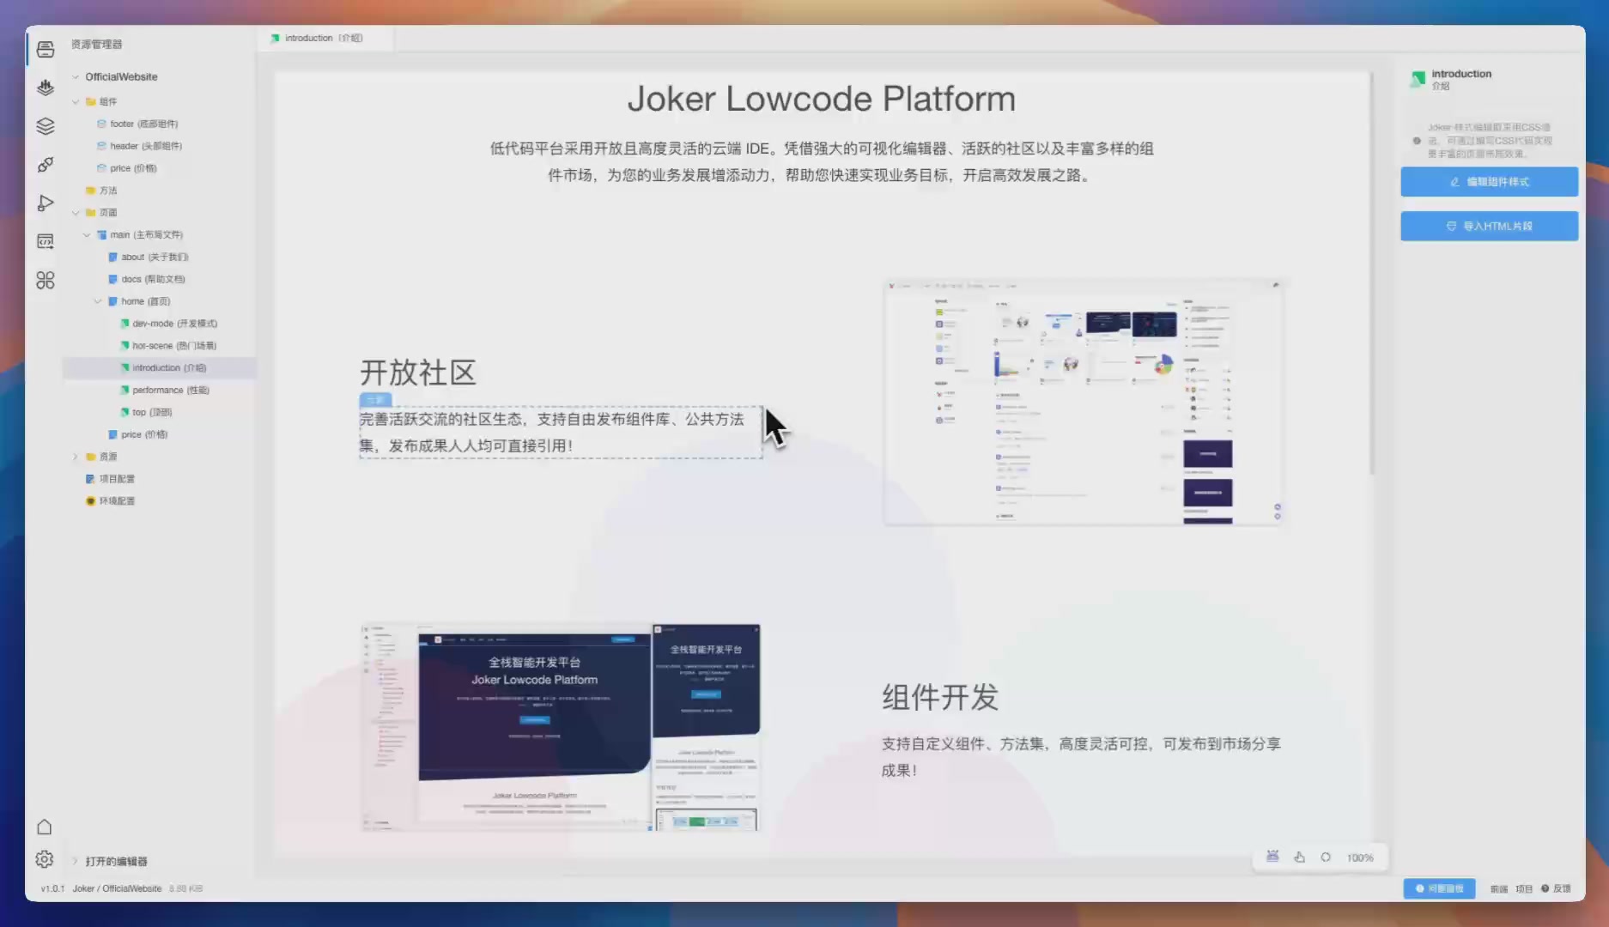Click the green logo in properties panel
The image size is (1609, 927).
(1418, 79)
